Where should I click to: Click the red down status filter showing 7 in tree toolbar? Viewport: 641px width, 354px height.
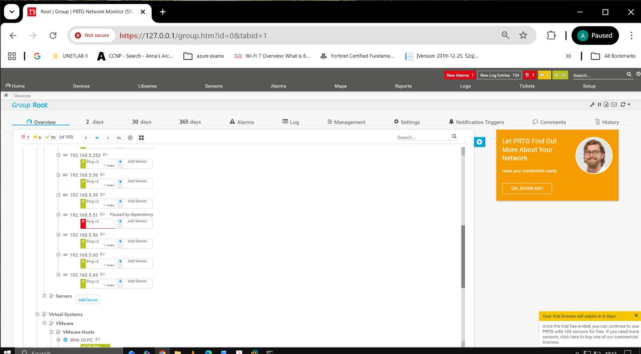pos(25,137)
